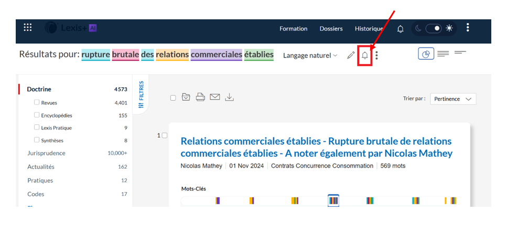This screenshot has height=235, width=507.
Task: Check the Encyclopédies checkbox
Action: [x=37, y=114]
